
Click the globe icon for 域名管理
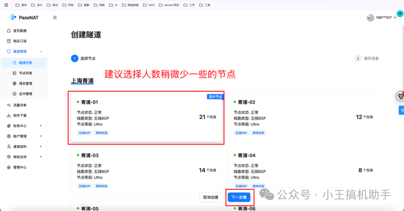14,83
